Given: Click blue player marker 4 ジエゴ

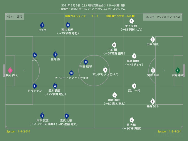Looking at the screenshot, I should click(x=42, y=25).
